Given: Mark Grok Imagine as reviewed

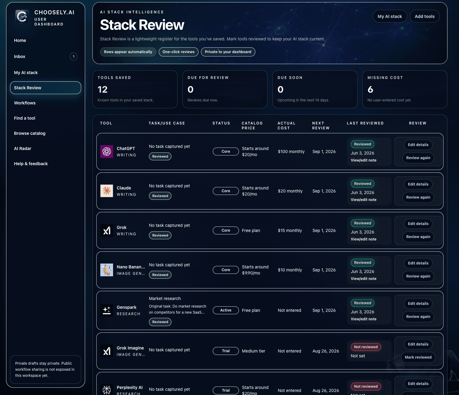Looking at the screenshot, I should [418, 357].
